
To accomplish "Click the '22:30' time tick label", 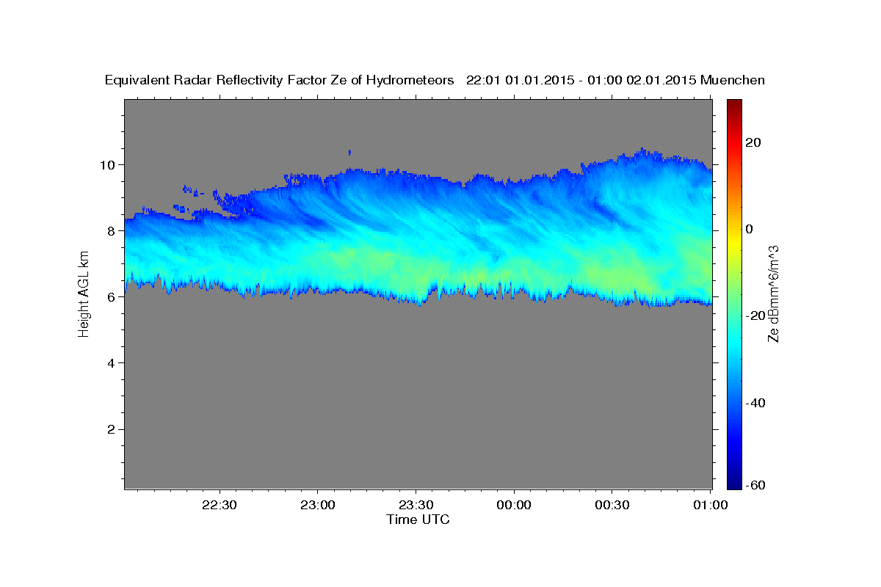I will (x=220, y=506).
